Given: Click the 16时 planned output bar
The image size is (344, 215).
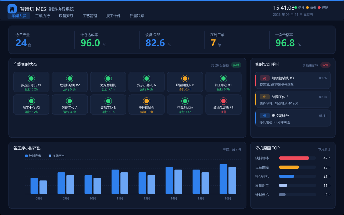Looking at the screenshot, I should point(223,179).
